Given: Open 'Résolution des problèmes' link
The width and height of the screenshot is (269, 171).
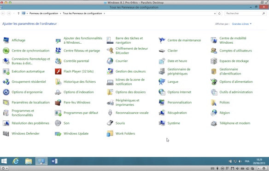Looking at the screenshot, I should click(x=30, y=123).
